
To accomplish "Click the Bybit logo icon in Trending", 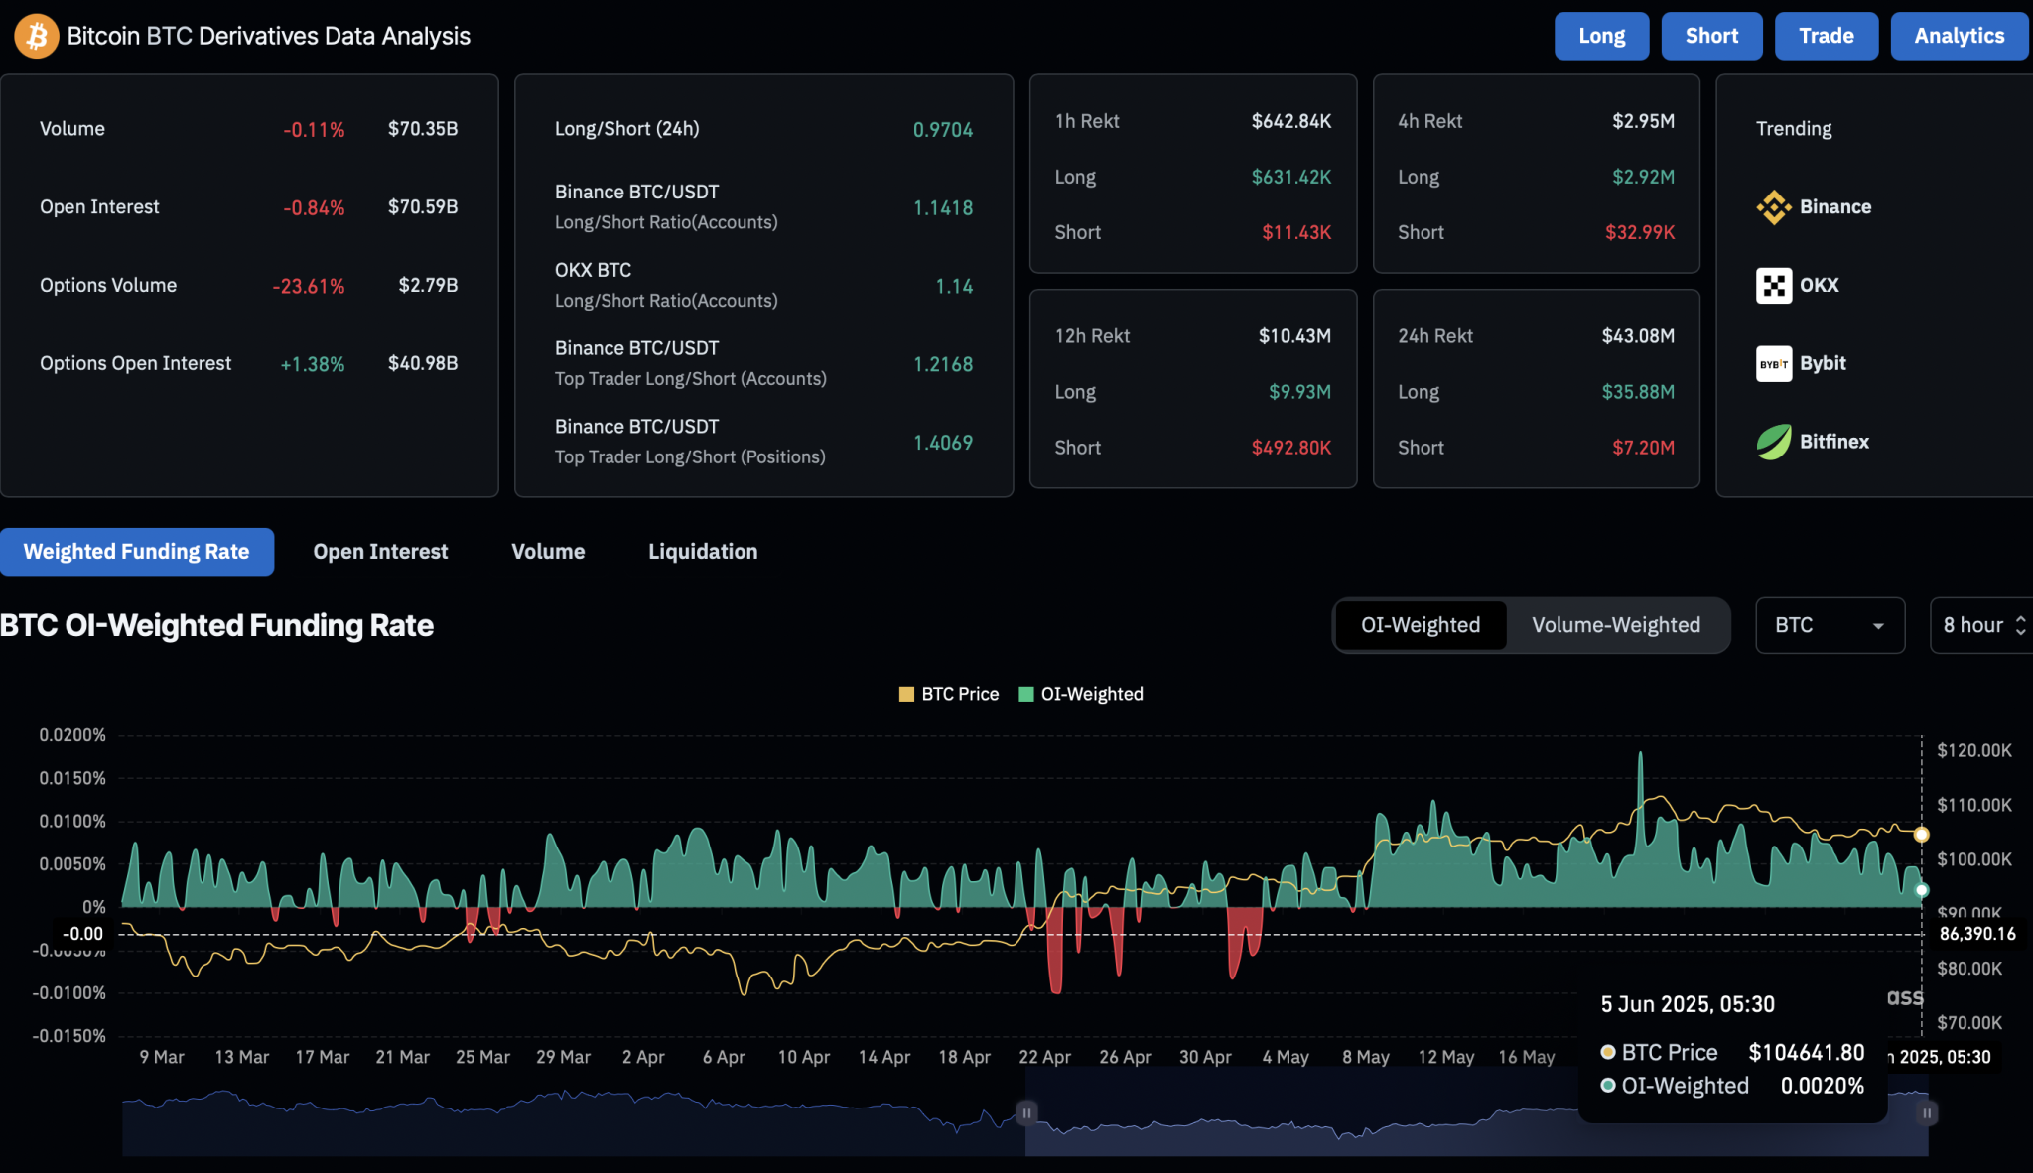I will click(1773, 364).
